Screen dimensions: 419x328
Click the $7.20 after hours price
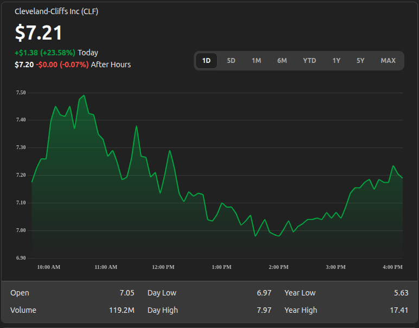tap(24, 65)
